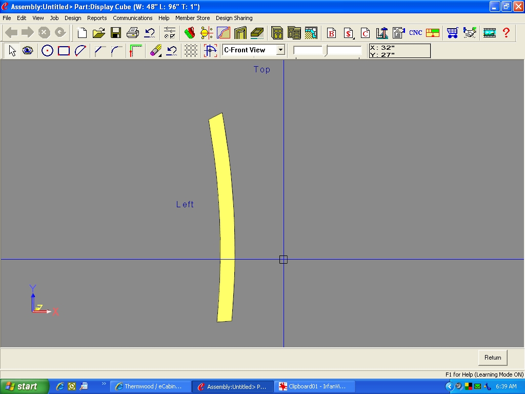Open the molding profile icon
Image resolution: width=525 pixels, height=394 pixels.
(x=224, y=33)
